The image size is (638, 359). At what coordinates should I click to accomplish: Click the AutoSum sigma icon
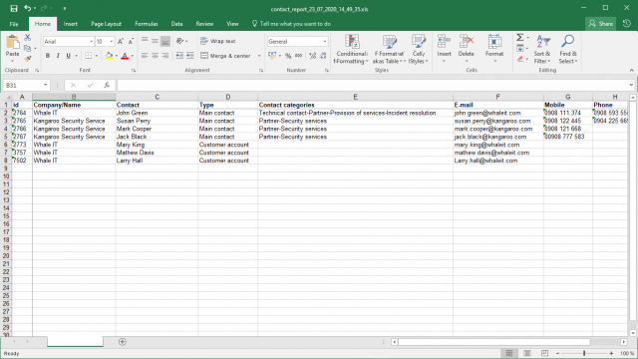520,38
